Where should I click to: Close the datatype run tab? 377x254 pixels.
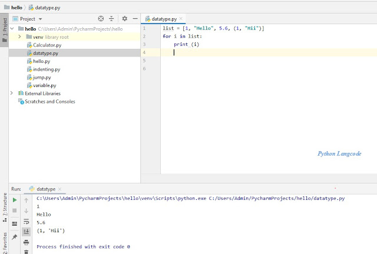(59, 189)
